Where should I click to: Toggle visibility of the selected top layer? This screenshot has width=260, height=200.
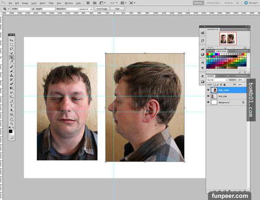pyautogui.click(x=208, y=90)
